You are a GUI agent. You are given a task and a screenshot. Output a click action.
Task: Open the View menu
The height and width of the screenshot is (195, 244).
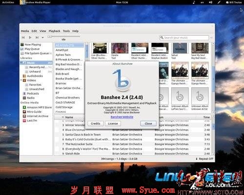pos(43,31)
